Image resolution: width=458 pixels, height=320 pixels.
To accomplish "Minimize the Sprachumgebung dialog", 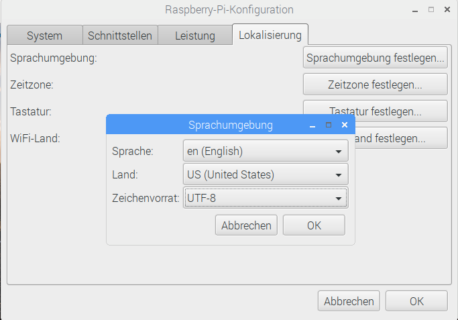I will pyautogui.click(x=312, y=125).
